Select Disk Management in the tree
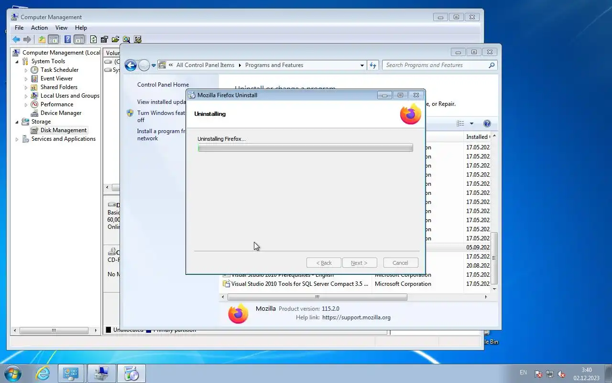The image size is (612, 383). (64, 130)
